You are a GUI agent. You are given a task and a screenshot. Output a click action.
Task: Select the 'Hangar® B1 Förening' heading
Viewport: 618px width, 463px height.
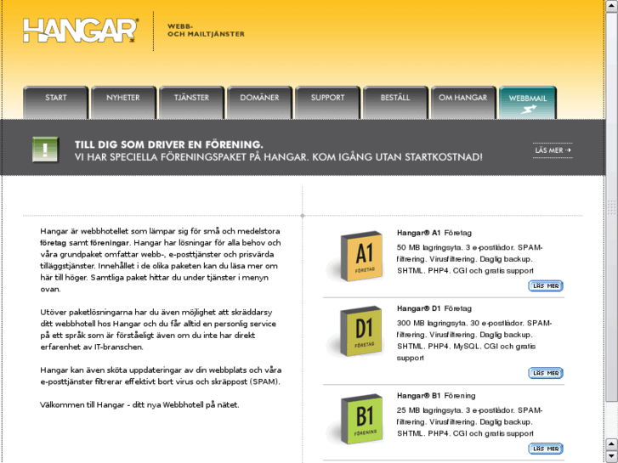pyautogui.click(x=436, y=396)
